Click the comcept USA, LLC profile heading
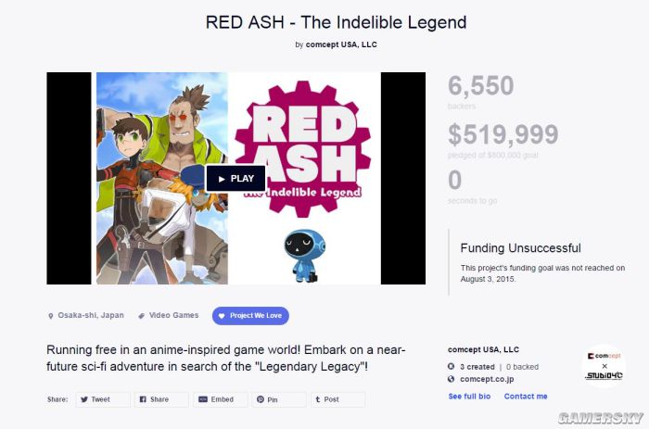Screen dimensions: 649x429 pyautogui.click(x=483, y=349)
